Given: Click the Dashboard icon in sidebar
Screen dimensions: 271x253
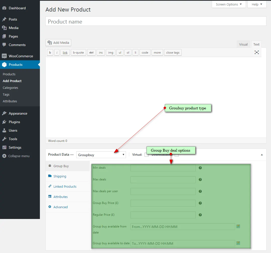Looking at the screenshot, I should point(4,8).
